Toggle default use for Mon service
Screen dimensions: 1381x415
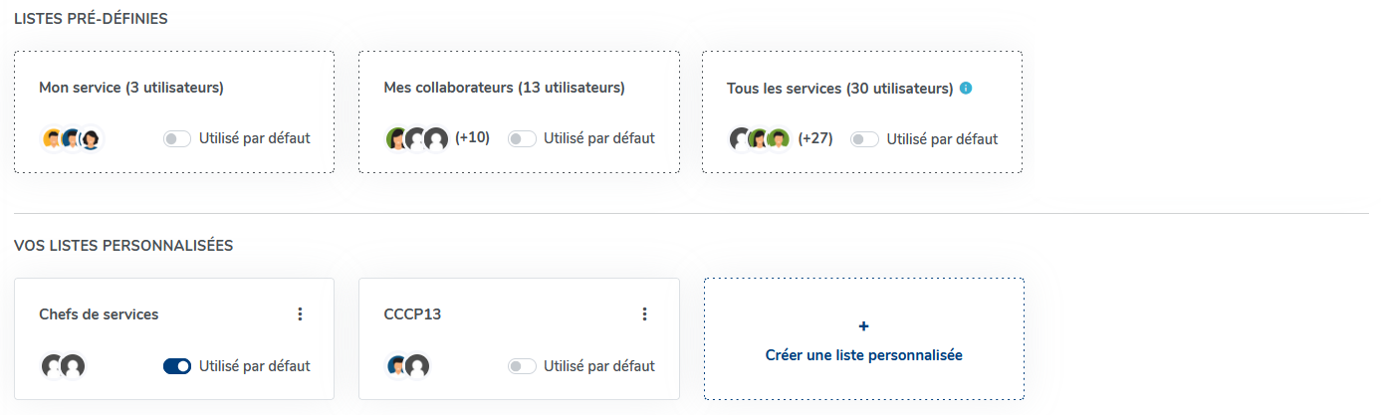177,139
